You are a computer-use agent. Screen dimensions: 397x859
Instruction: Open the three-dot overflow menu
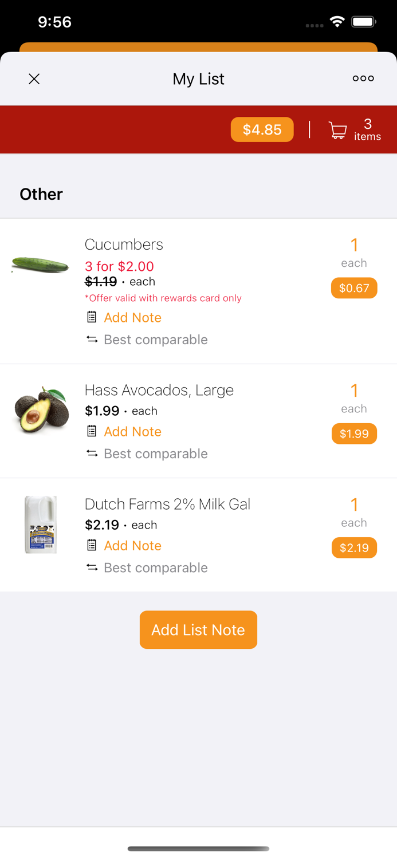[363, 78]
